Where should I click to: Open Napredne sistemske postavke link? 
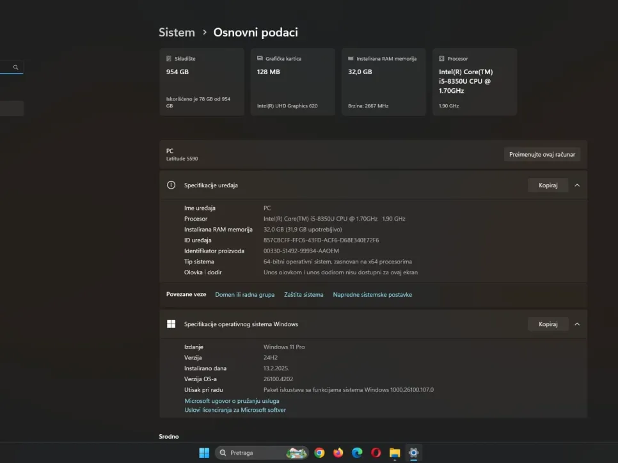372,295
